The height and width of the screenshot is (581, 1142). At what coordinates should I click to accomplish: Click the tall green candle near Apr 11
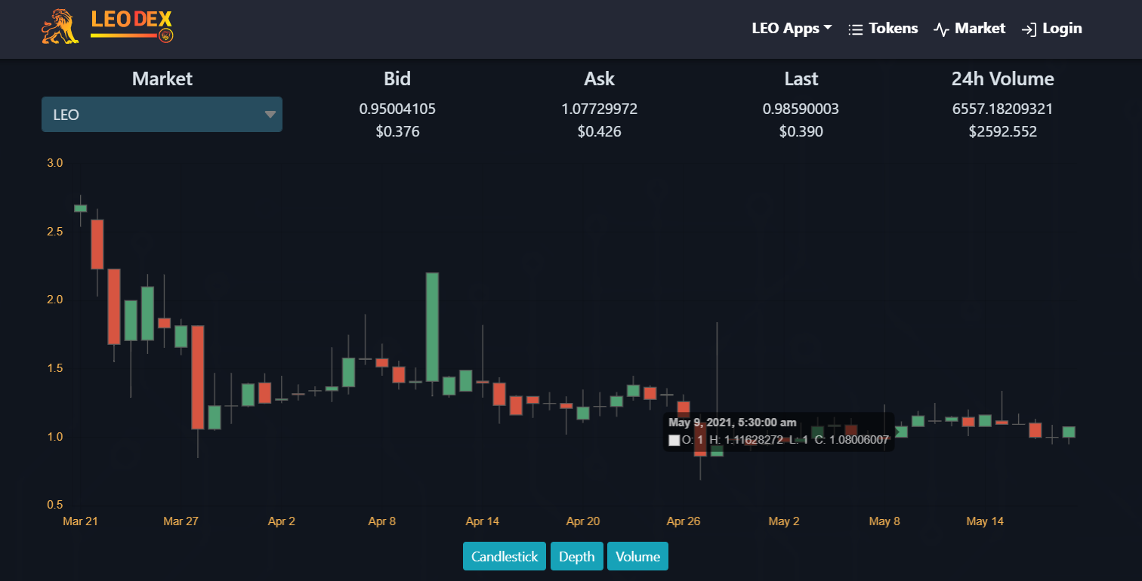432,327
